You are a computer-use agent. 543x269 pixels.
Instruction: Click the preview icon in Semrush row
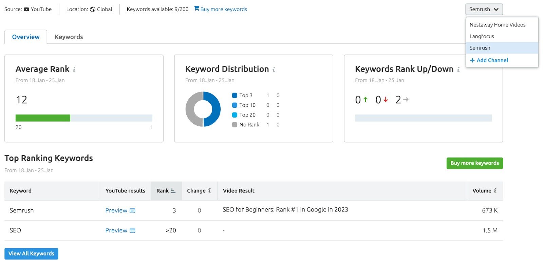tap(133, 210)
